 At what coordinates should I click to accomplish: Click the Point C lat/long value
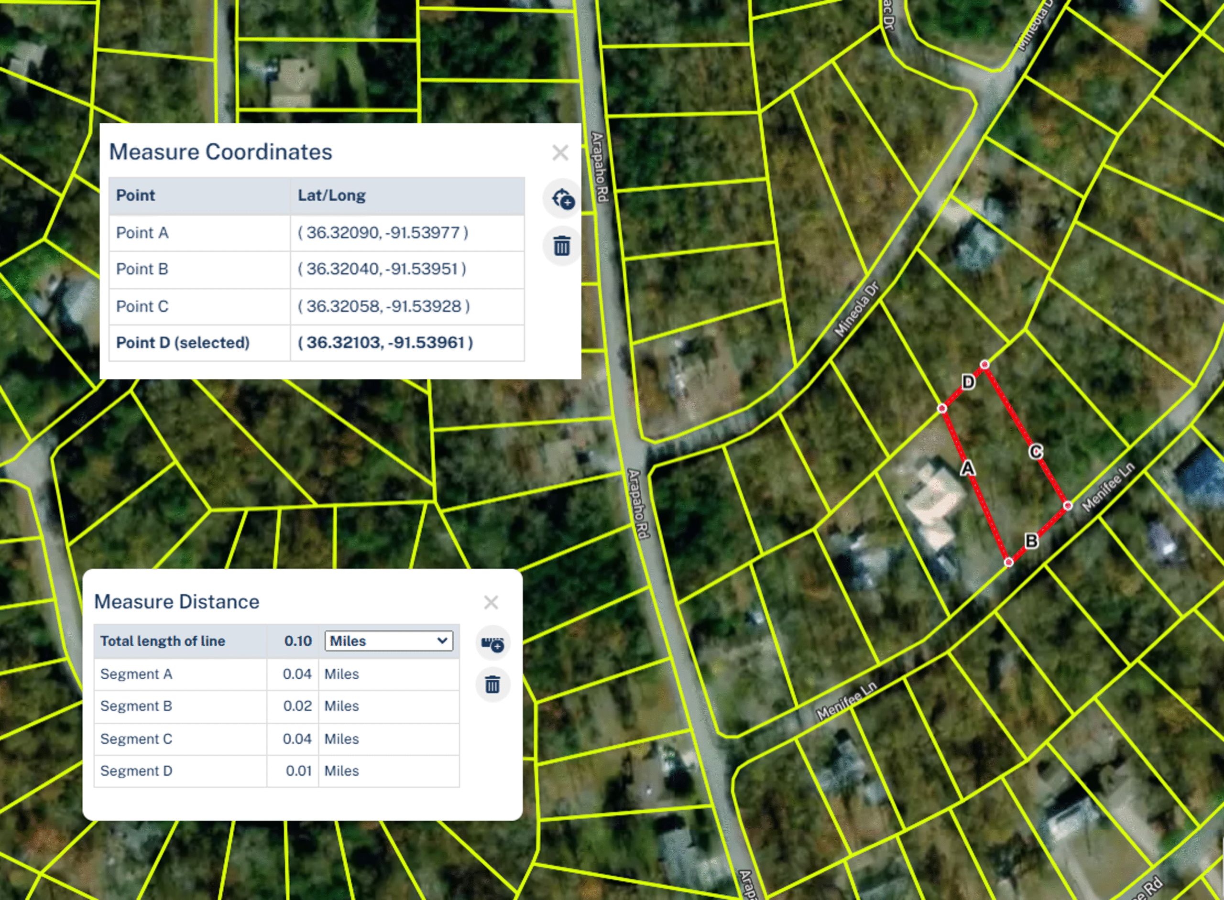click(383, 306)
